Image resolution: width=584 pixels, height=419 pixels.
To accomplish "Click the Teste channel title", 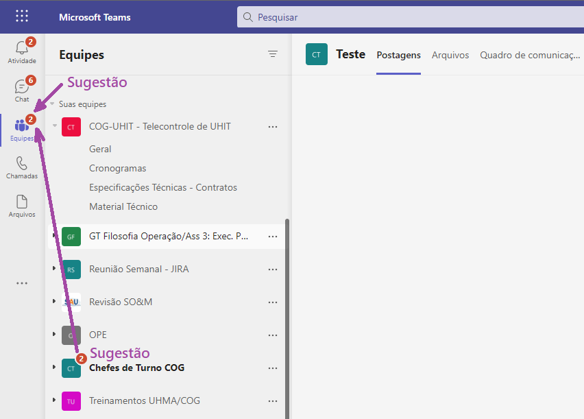I will (350, 54).
